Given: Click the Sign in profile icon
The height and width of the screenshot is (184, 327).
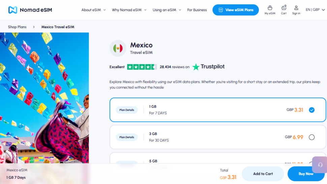Looking at the screenshot, I should (296, 10).
